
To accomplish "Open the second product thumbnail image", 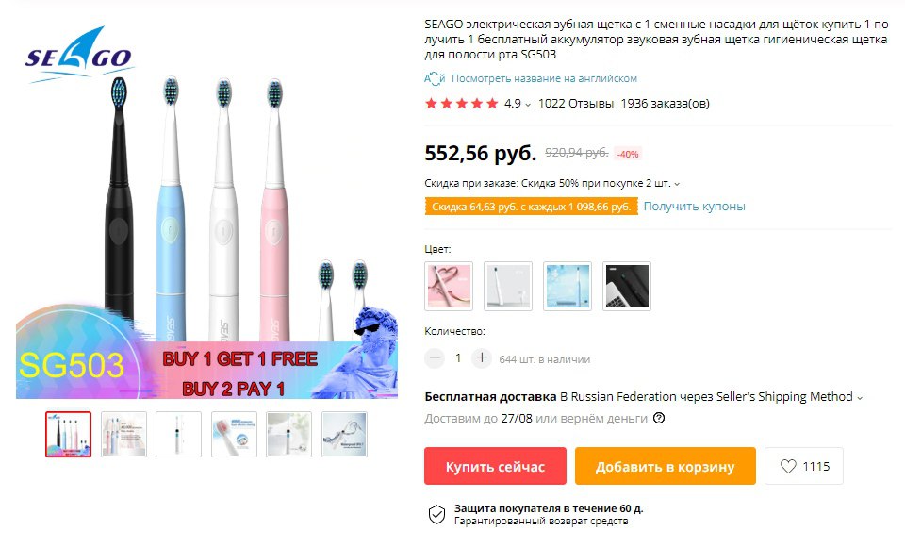I will 123,434.
